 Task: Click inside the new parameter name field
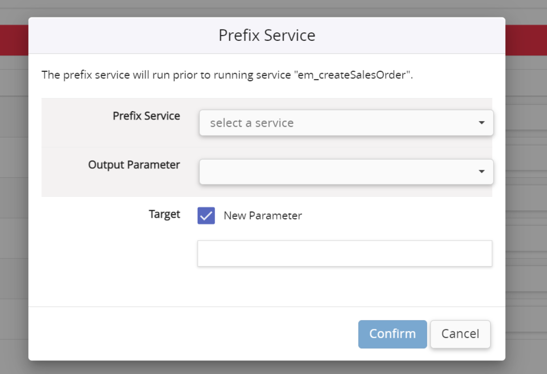pos(345,253)
